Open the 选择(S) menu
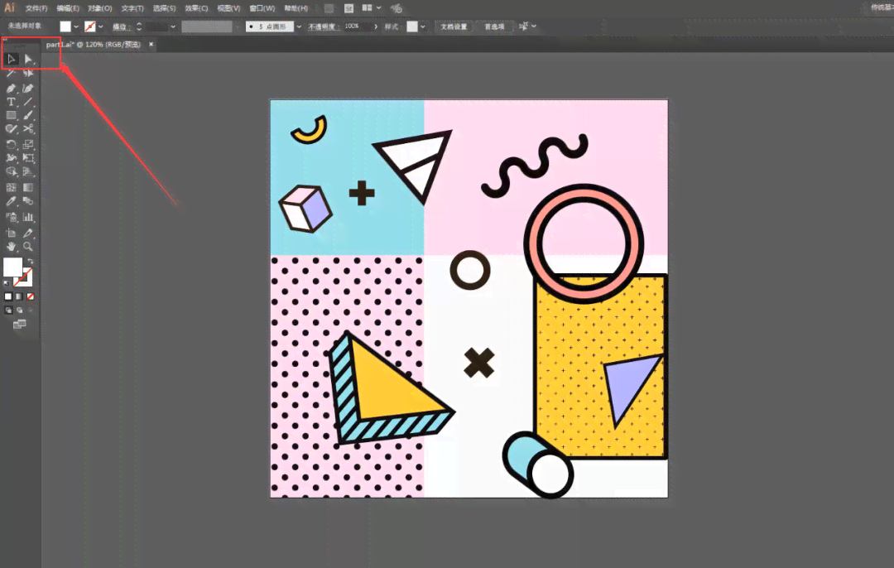Image resolution: width=894 pixels, height=568 pixels. [x=164, y=8]
